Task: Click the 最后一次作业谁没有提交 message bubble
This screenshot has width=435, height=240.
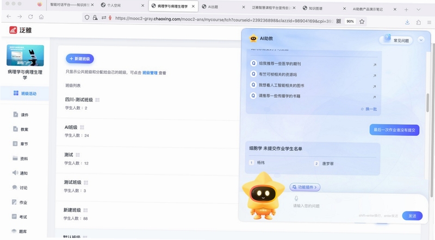Action: 394,130
